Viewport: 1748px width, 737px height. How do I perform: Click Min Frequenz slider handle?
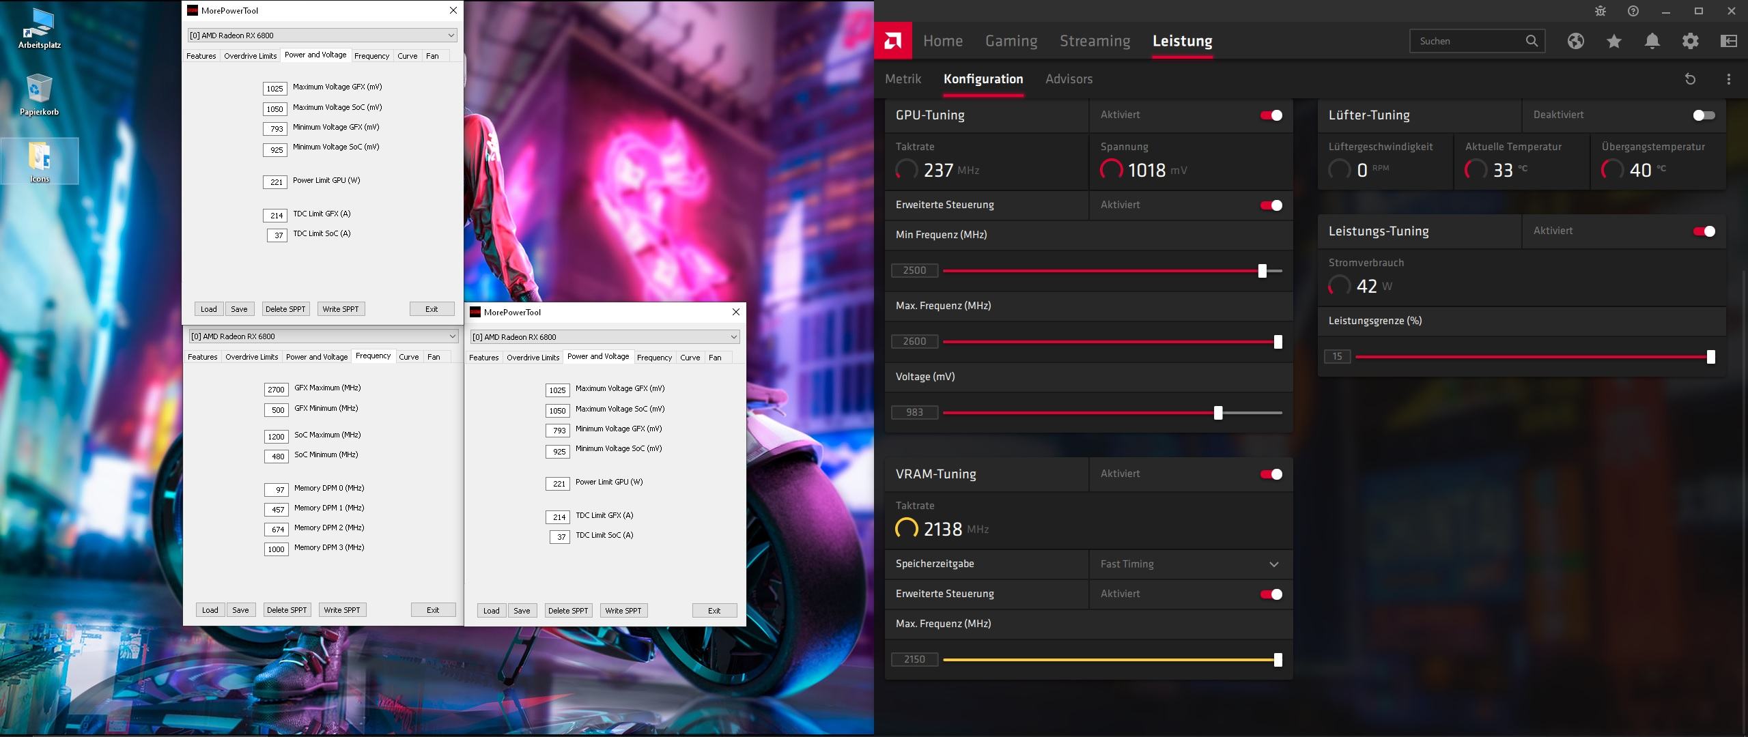click(x=1263, y=271)
